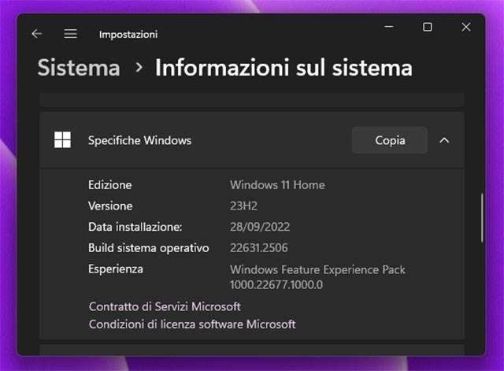Screen dimensions: 504x371
Task: Collapse the Specifiche Windows section
Action: coord(444,140)
